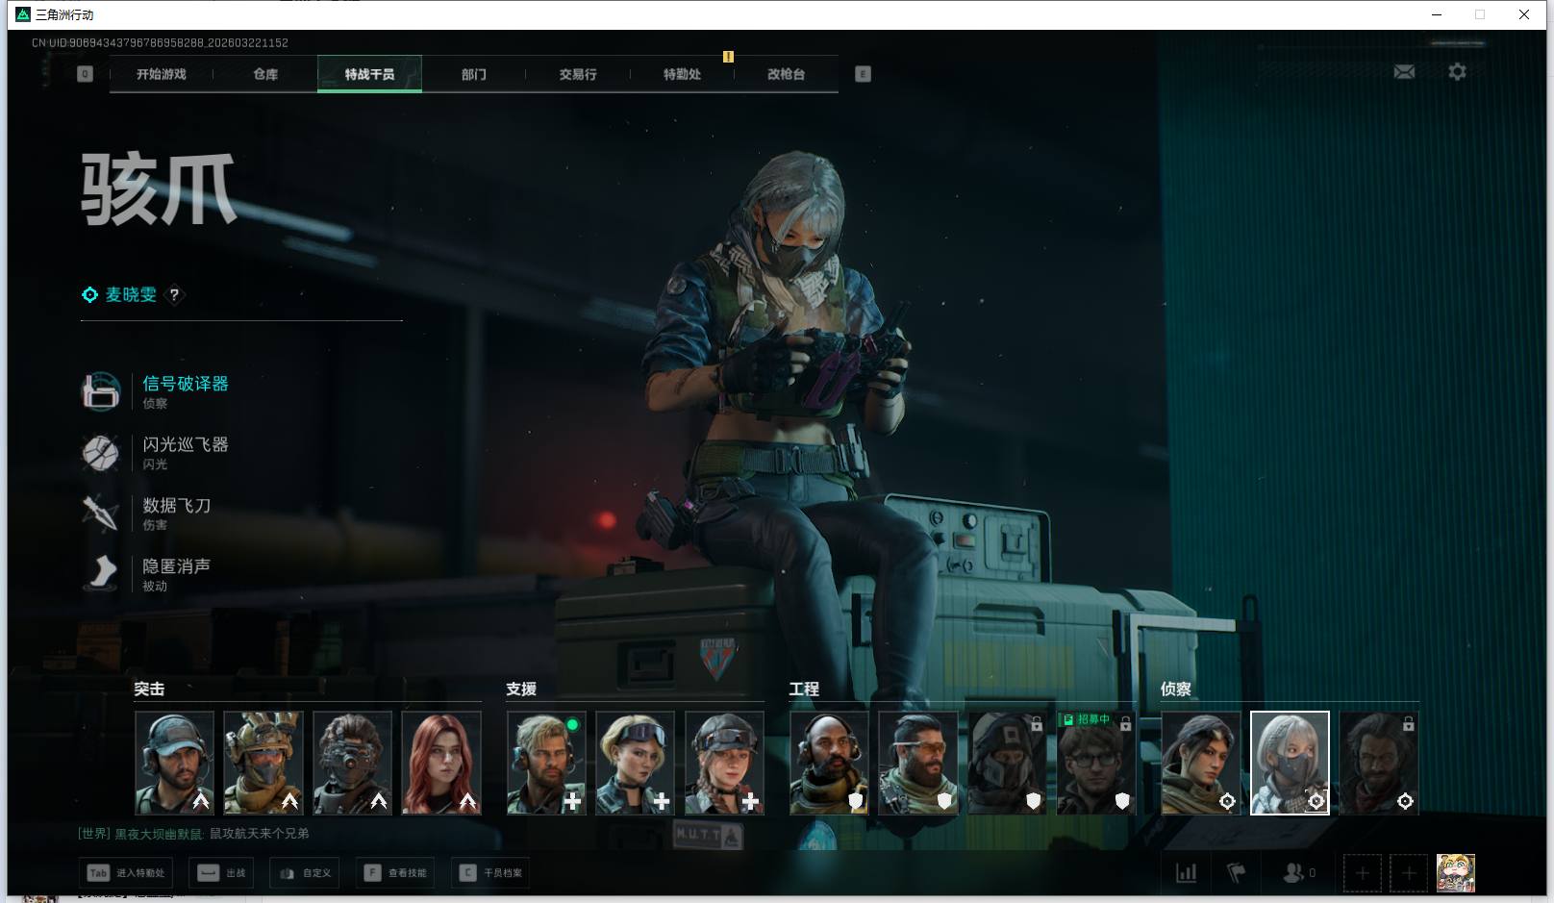
Task: Click the 侦察 class heading
Action: pyautogui.click(x=1176, y=689)
